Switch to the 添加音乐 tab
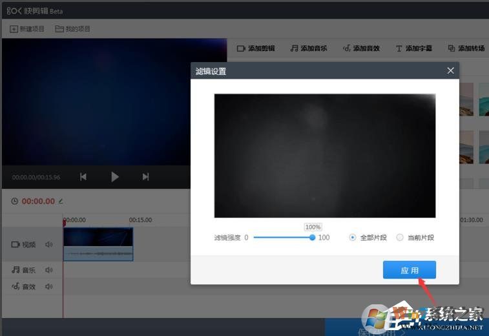 click(309, 48)
